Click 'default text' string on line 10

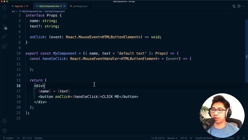(x=132, y=53)
